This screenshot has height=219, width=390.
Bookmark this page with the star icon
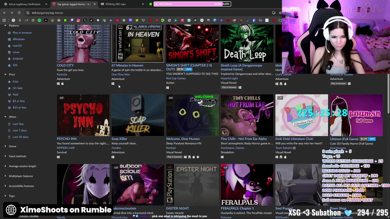pyautogui.click(x=280, y=13)
